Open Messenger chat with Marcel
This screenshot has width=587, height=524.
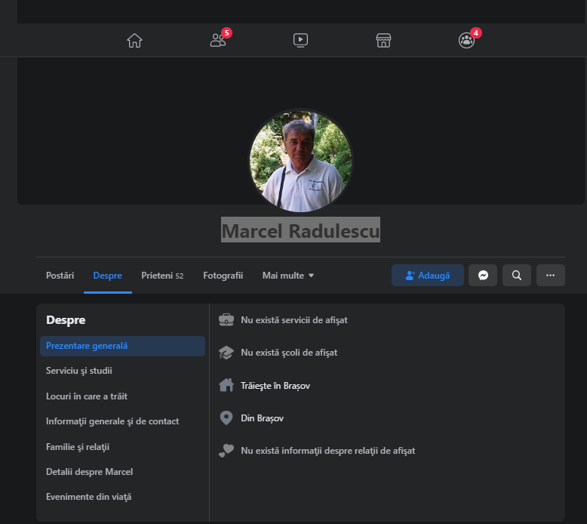[483, 276]
